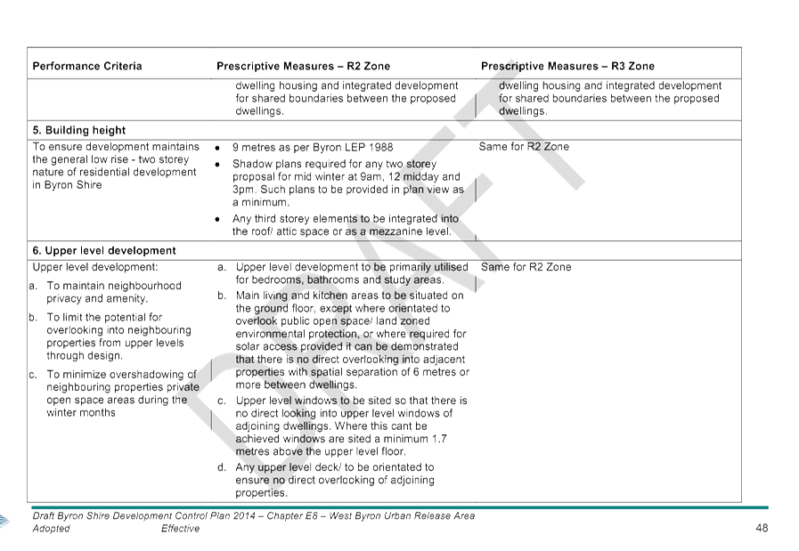Click the R2 column "dwelling housing and integrated development" text
The height and width of the screenshot is (551, 799).
coord(347,98)
